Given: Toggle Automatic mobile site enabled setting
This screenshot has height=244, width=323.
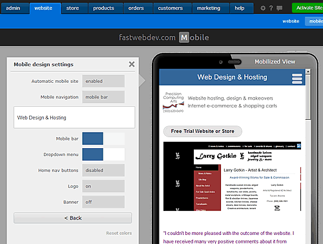Looking at the screenshot, I should point(103,81).
